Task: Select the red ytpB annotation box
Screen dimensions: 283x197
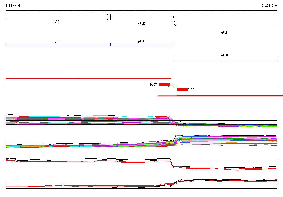Action: (225, 58)
